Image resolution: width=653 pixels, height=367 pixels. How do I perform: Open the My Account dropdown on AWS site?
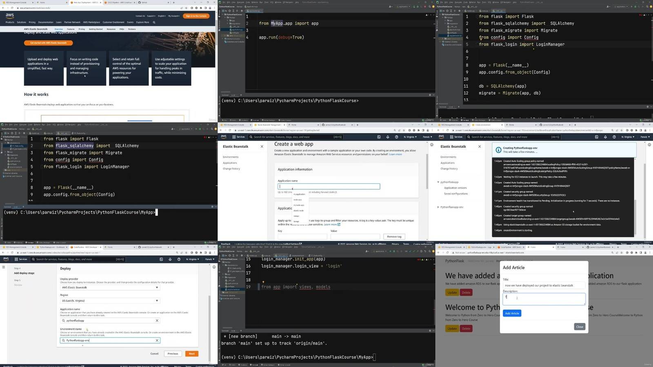pos(174,16)
